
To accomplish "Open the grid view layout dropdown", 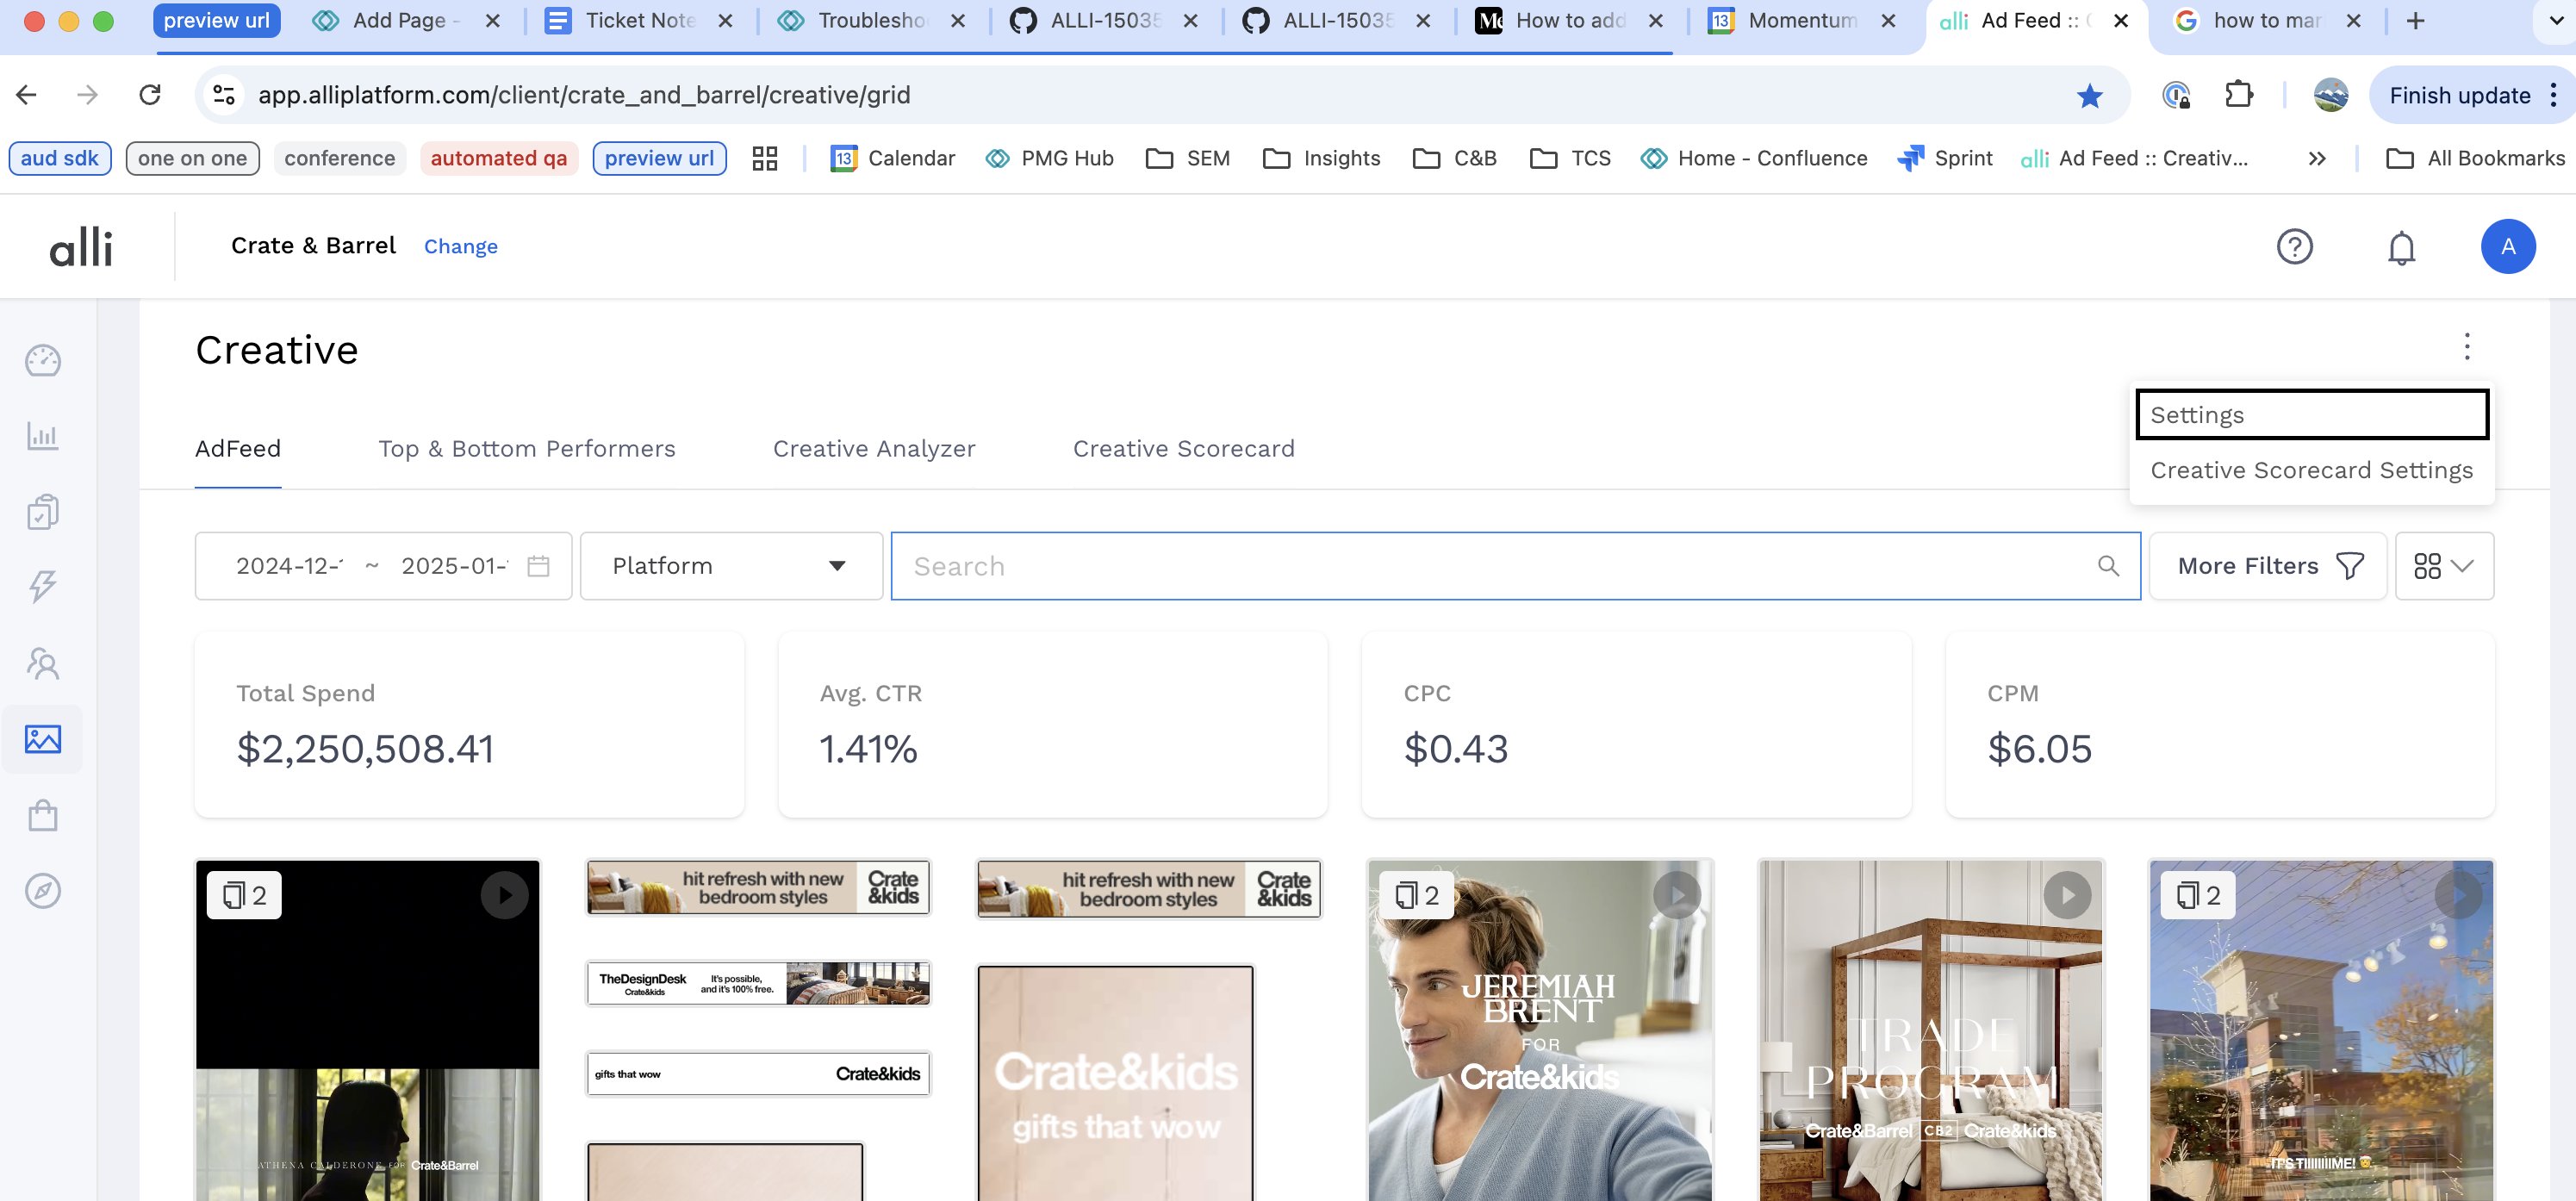I will click(x=2443, y=566).
